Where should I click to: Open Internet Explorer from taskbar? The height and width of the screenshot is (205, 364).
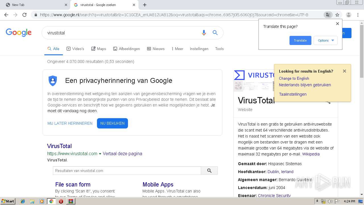[x=23, y=201]
